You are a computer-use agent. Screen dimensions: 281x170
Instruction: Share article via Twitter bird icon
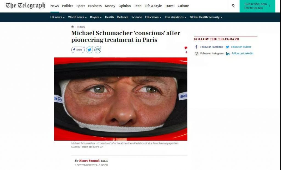click(x=89, y=50)
